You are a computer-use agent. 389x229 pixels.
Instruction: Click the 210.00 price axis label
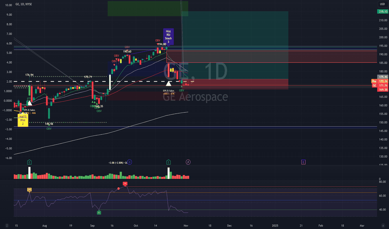(x=383, y=20)
